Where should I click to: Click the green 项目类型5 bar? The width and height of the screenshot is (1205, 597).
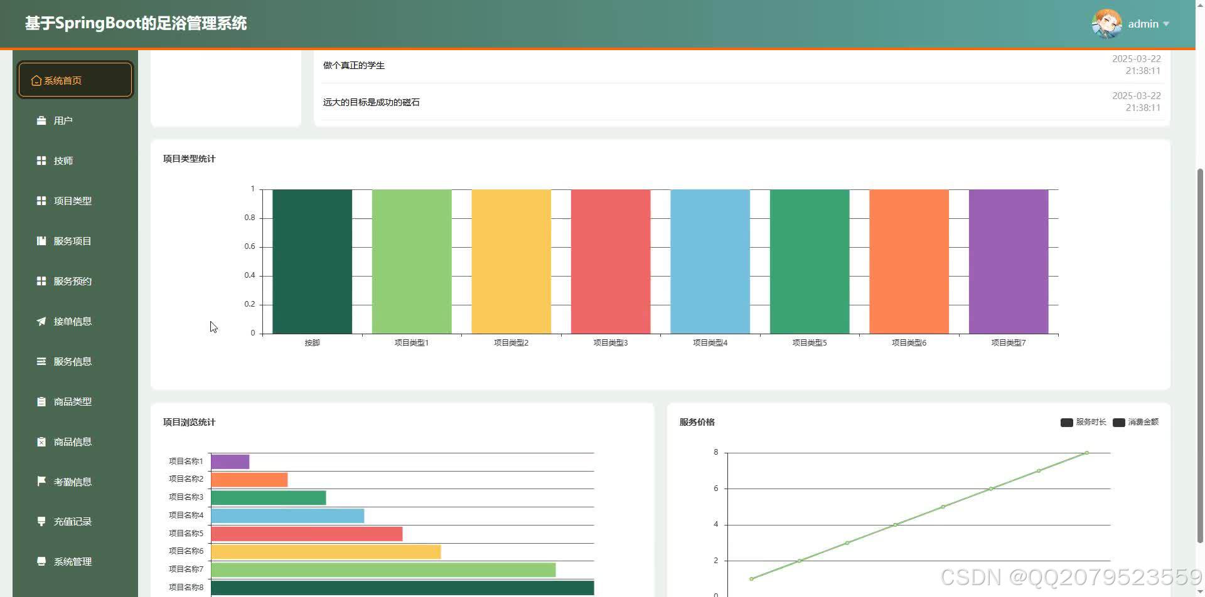pos(810,262)
